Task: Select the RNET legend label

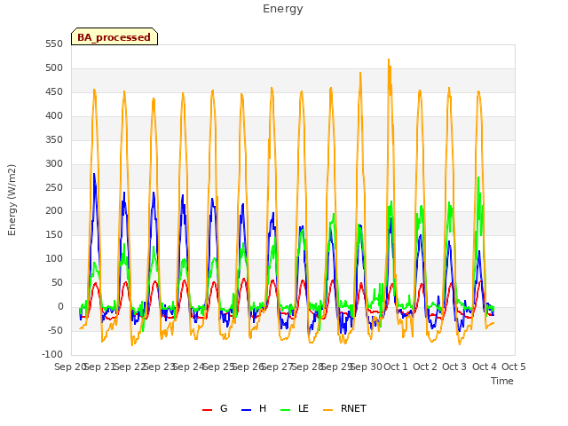Action: tap(353, 408)
